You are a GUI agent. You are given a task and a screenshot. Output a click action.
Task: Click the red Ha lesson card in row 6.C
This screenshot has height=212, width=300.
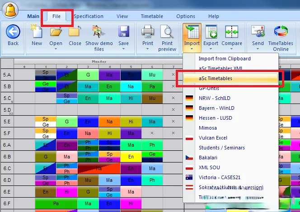99,168
